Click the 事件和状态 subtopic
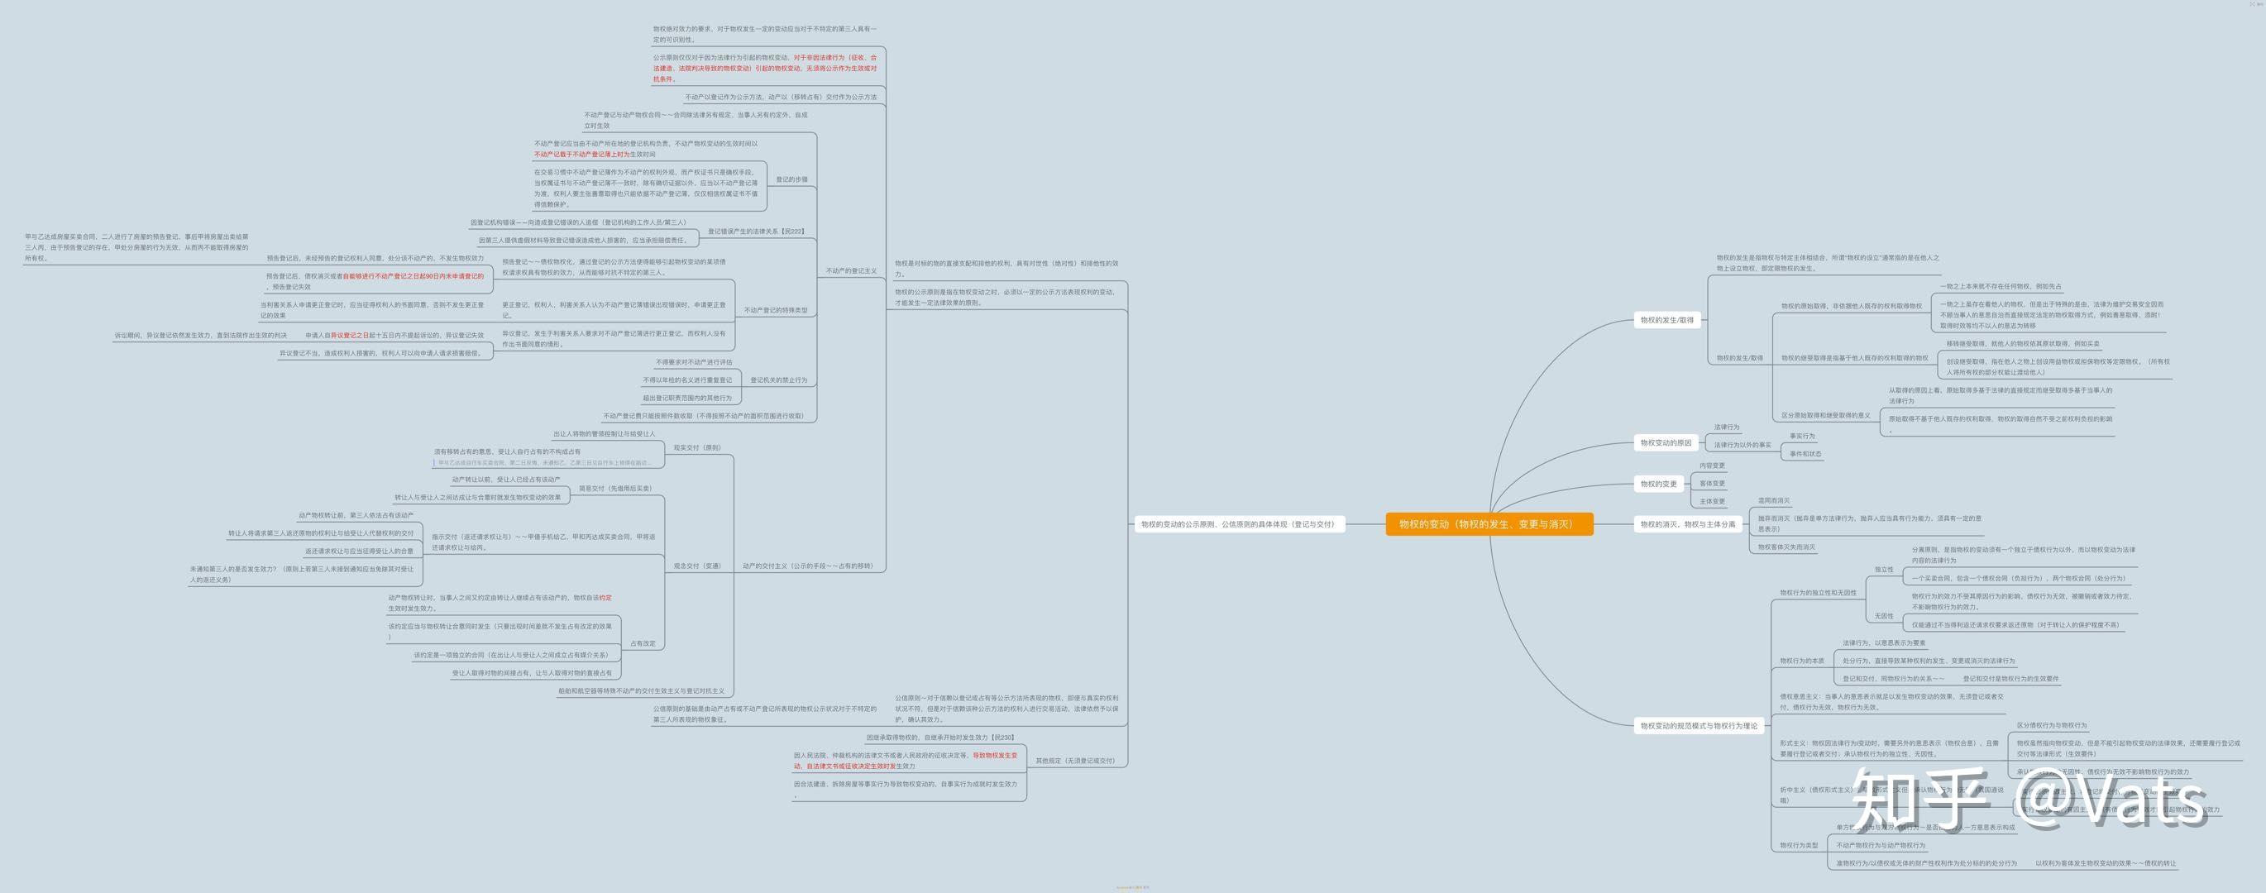Viewport: 2266px width, 893px height. [1805, 454]
